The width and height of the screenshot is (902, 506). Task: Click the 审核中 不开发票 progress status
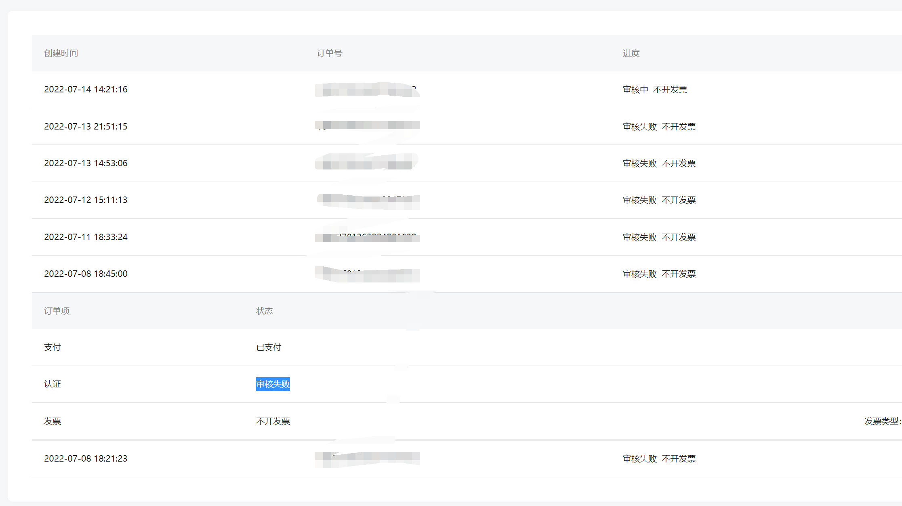[655, 90]
